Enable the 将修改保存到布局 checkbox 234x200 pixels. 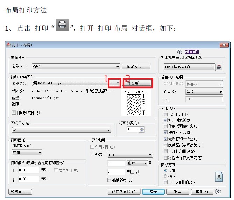tap(165, 157)
